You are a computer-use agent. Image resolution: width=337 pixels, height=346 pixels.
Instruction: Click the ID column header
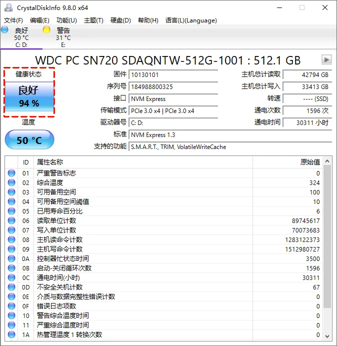coord(26,162)
